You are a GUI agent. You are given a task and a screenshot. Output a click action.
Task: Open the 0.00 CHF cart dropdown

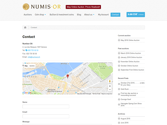click(136, 14)
